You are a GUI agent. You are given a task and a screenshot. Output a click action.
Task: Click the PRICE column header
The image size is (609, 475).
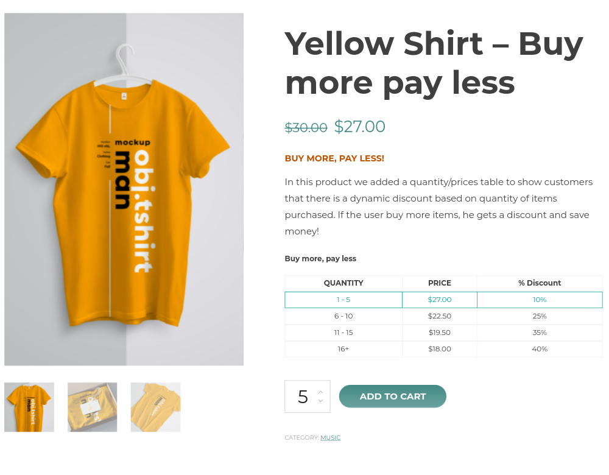pos(440,283)
